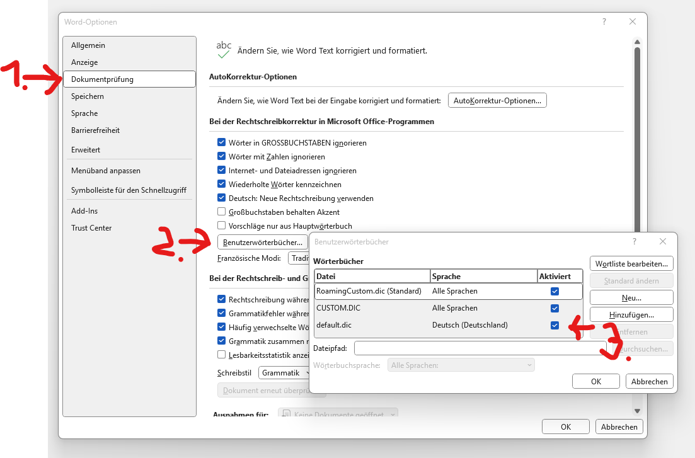The width and height of the screenshot is (695, 458).
Task: Confirm Word-Optionen with OK button
Action: 566,427
